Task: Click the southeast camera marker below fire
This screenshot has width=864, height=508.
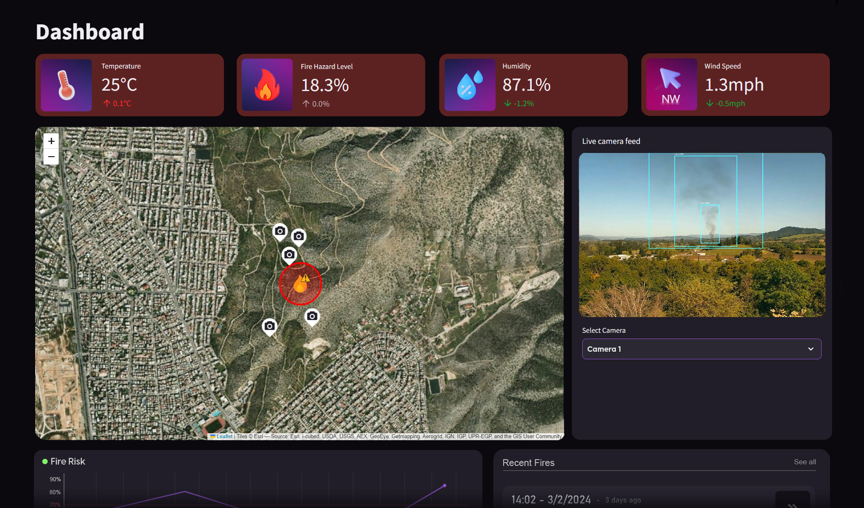Action: (312, 317)
